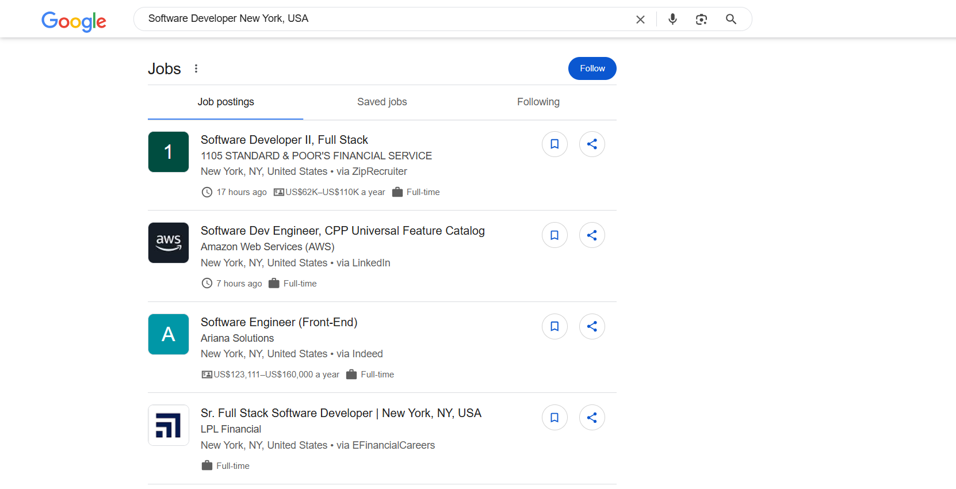Screen dimensions: 956x489
Task: Start voice search with microphone
Action: click(x=672, y=20)
